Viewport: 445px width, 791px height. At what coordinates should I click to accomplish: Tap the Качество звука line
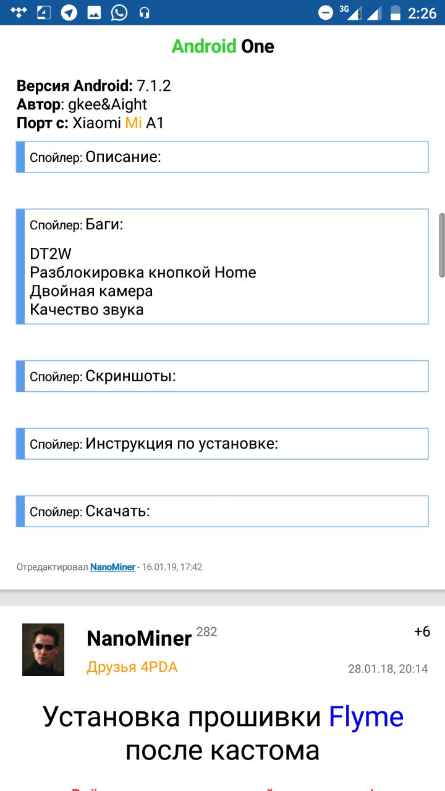click(87, 310)
